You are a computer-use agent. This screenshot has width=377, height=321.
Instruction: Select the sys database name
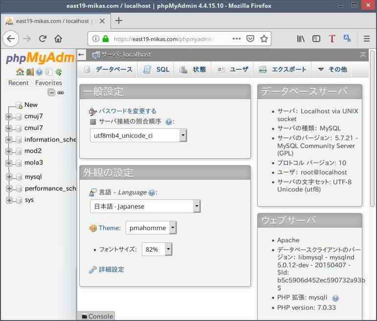(29, 200)
